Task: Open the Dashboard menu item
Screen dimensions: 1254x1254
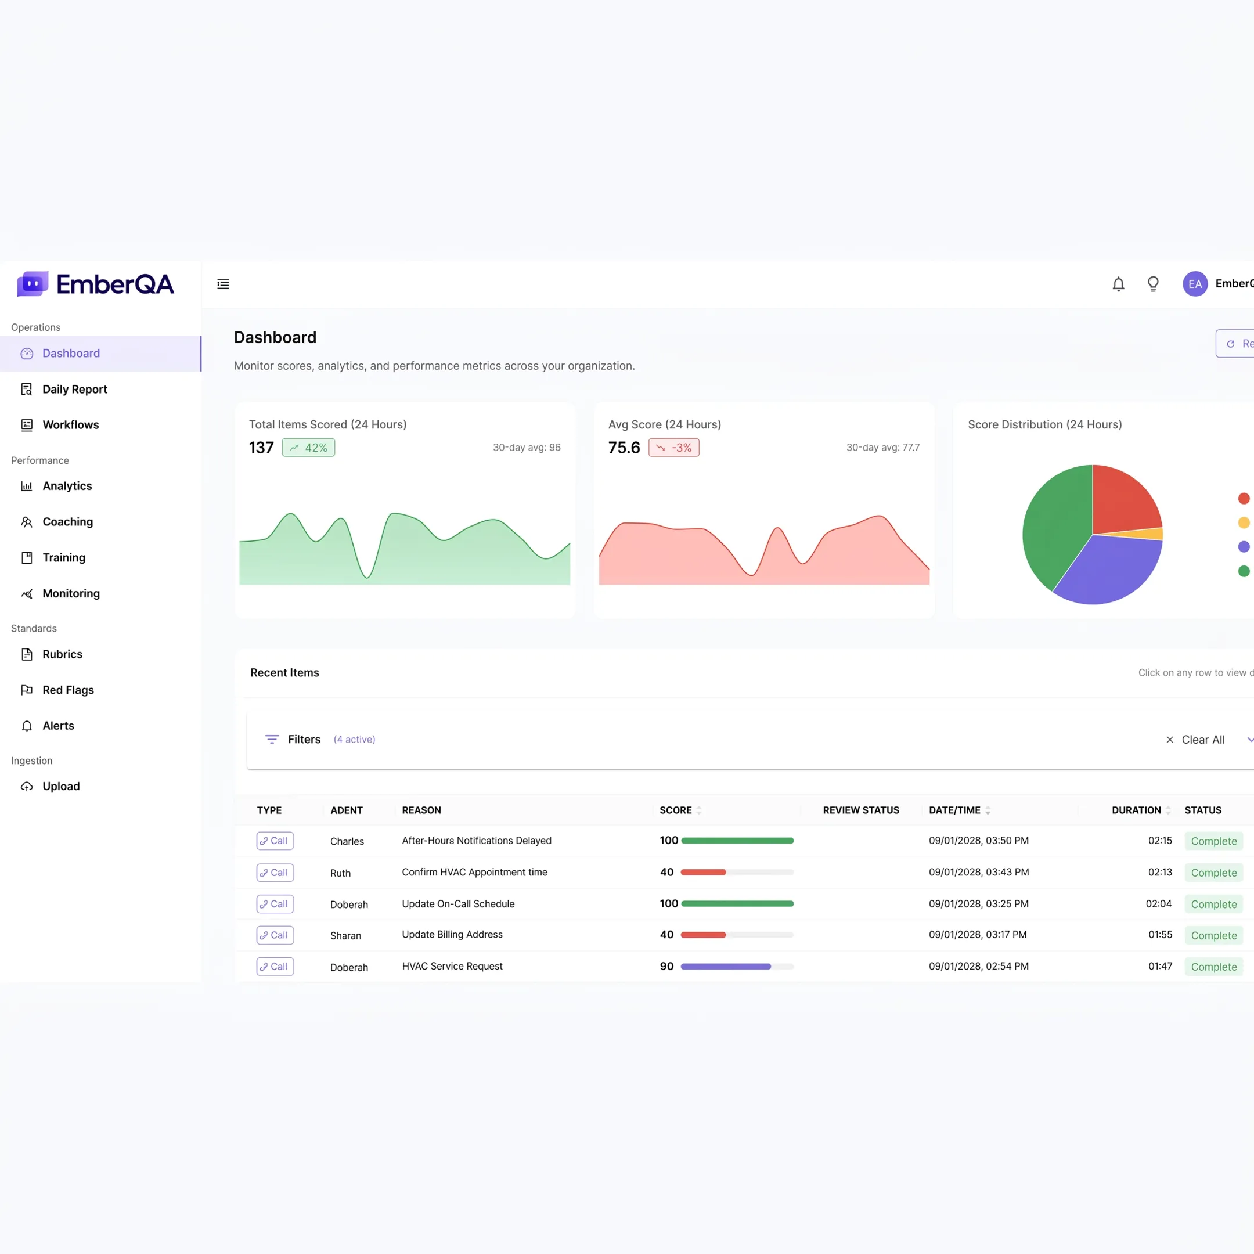Action: (100, 353)
